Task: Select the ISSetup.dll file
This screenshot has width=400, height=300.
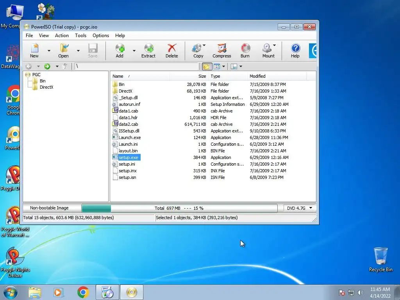Action: click(129, 131)
